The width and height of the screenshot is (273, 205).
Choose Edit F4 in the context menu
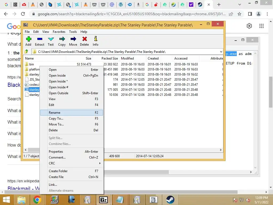pyautogui.click(x=71, y=105)
